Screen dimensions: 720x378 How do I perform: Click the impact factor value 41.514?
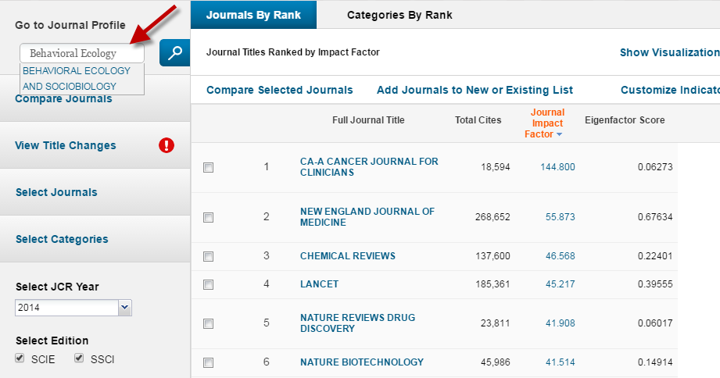click(561, 362)
